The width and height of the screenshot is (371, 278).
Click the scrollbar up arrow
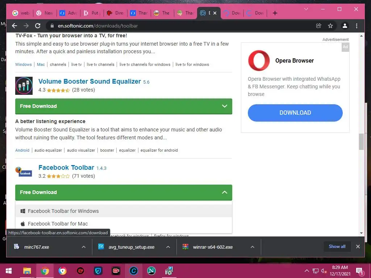pyautogui.click(x=361, y=36)
